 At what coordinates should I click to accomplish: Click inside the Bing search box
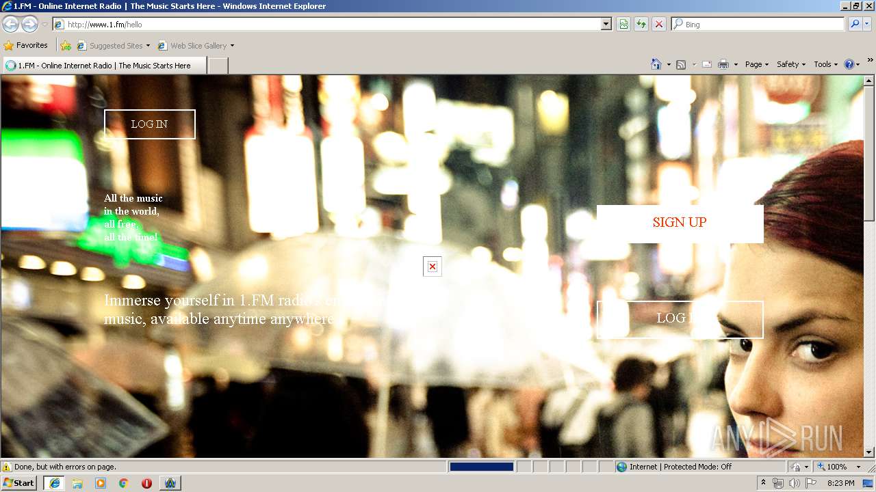click(758, 24)
